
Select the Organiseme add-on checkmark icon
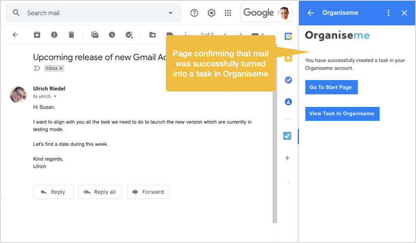pos(288,136)
